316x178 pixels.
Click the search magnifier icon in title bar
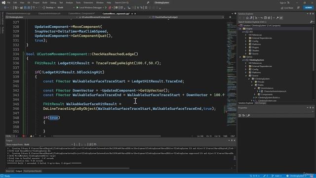(148, 2)
